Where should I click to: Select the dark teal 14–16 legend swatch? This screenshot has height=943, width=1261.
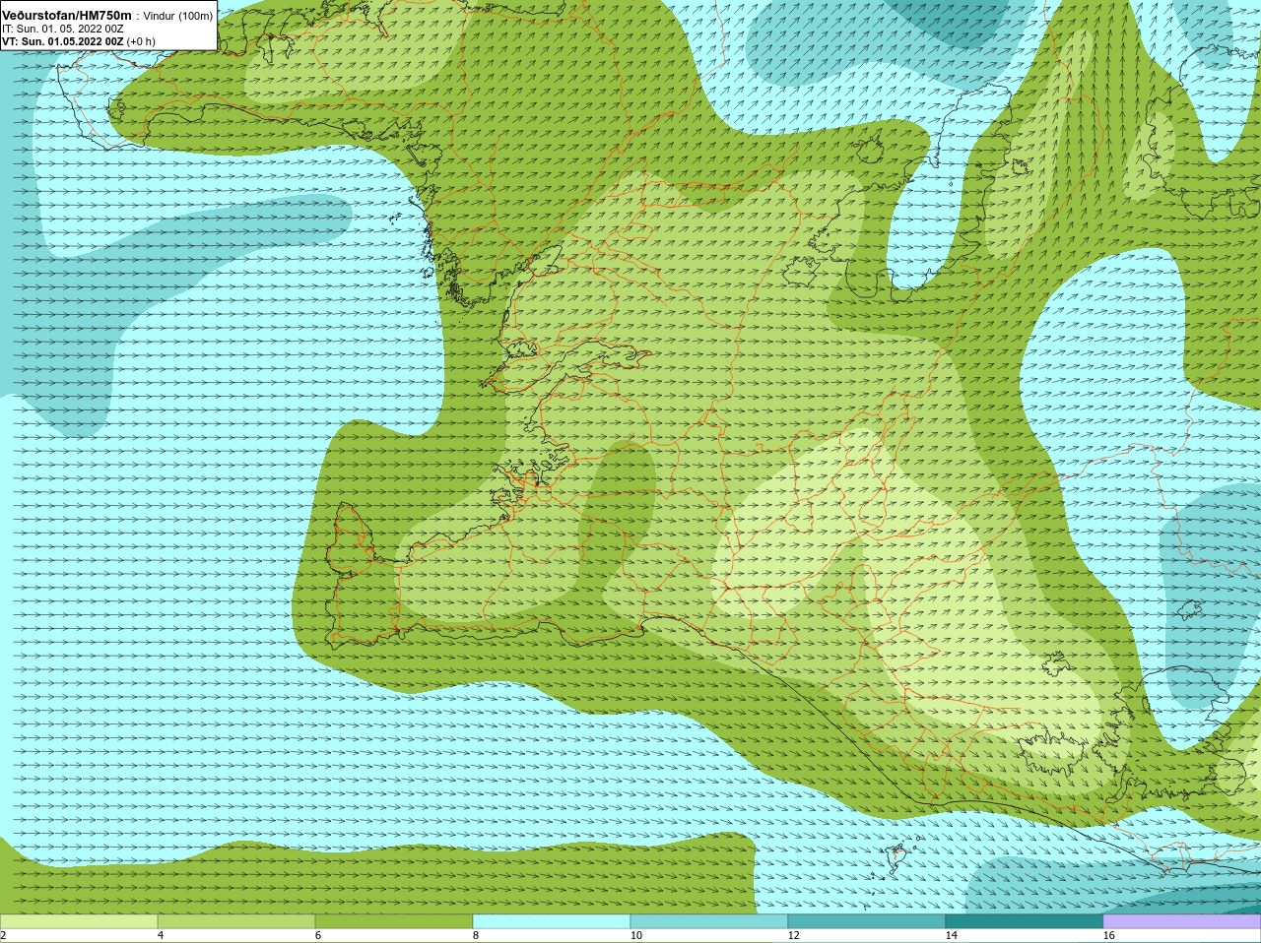click(x=1025, y=921)
